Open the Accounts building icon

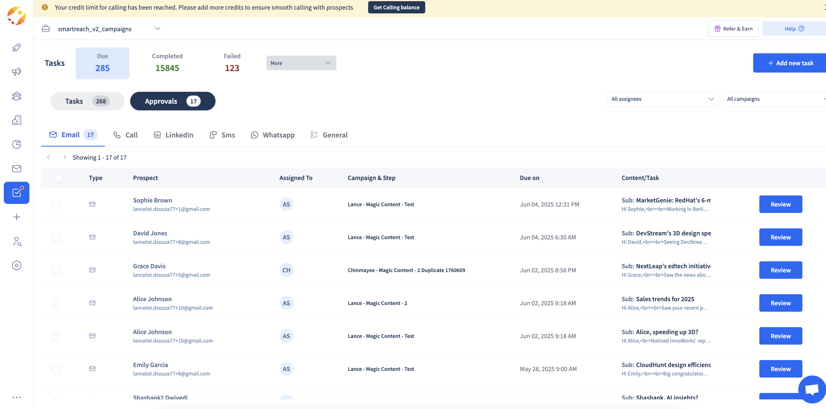coord(16,120)
